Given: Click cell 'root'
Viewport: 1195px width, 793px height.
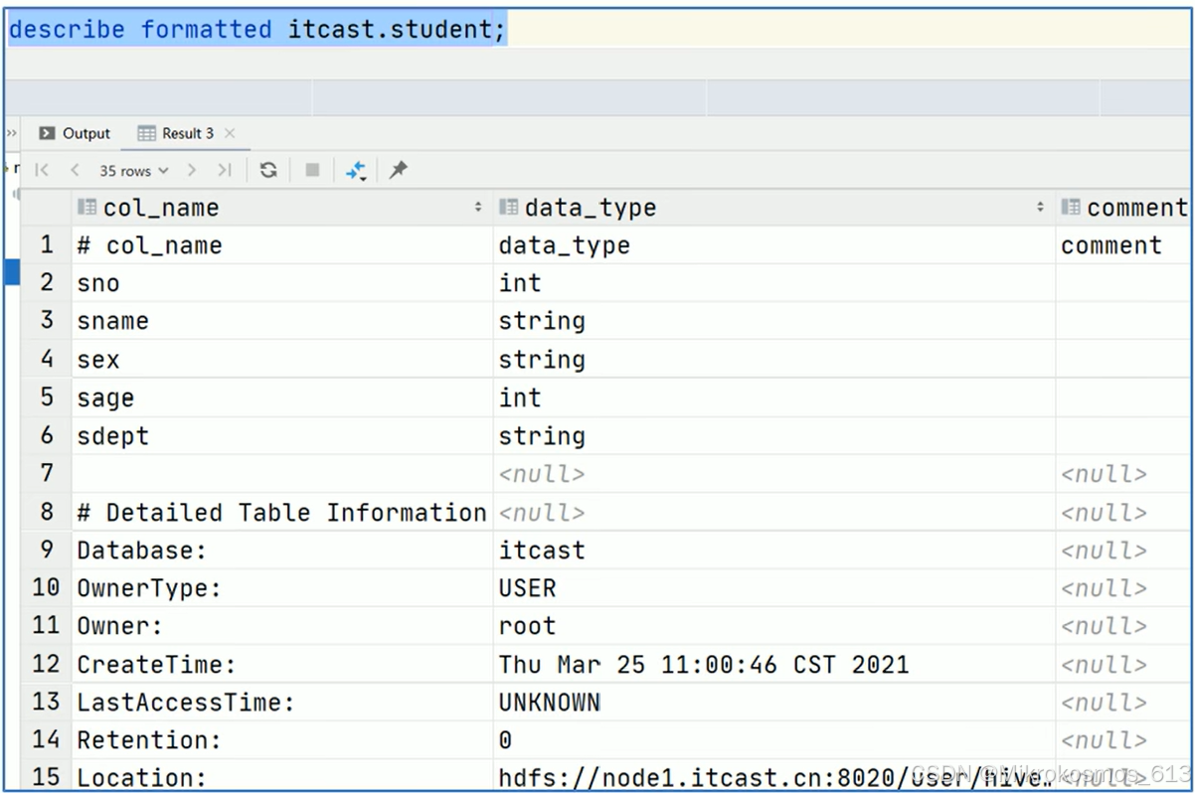Looking at the screenshot, I should pyautogui.click(x=774, y=626).
